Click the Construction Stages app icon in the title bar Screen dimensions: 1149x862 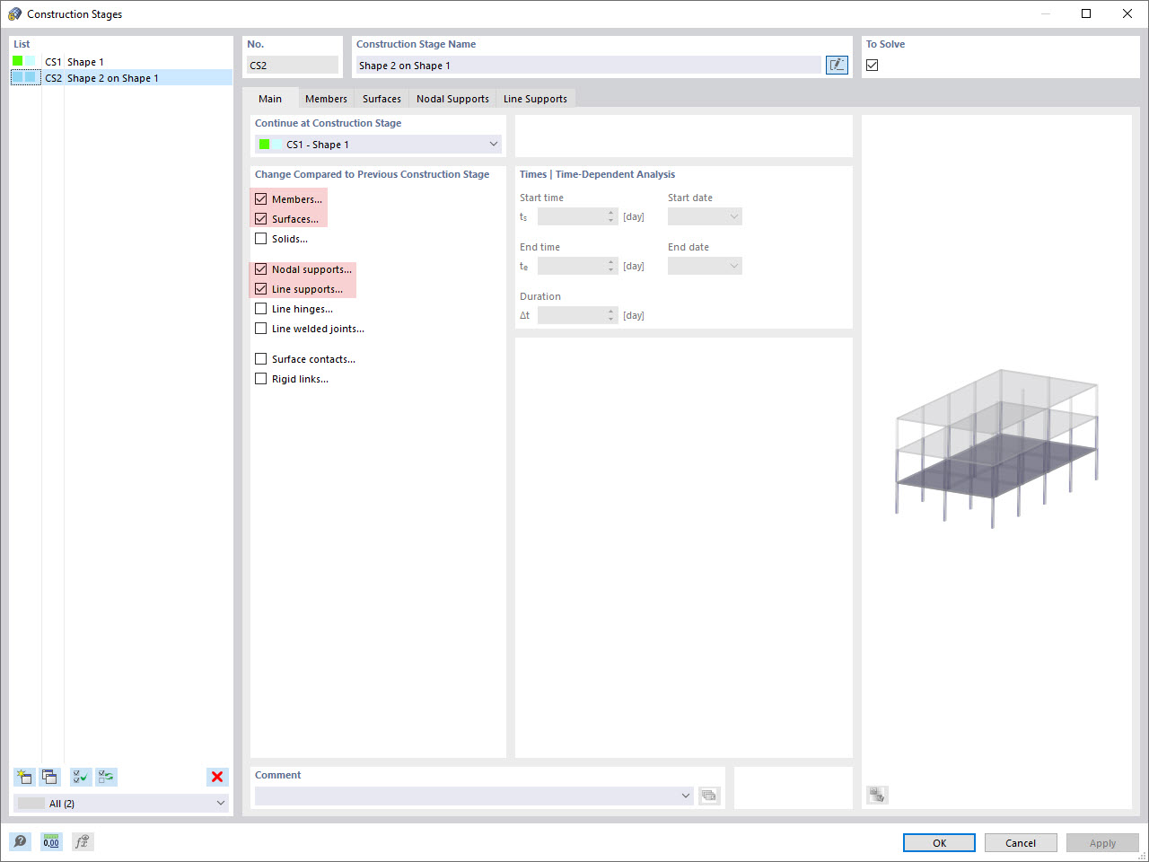pos(14,13)
